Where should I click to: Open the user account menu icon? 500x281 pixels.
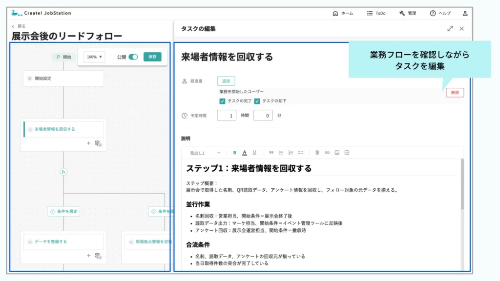click(x=465, y=13)
